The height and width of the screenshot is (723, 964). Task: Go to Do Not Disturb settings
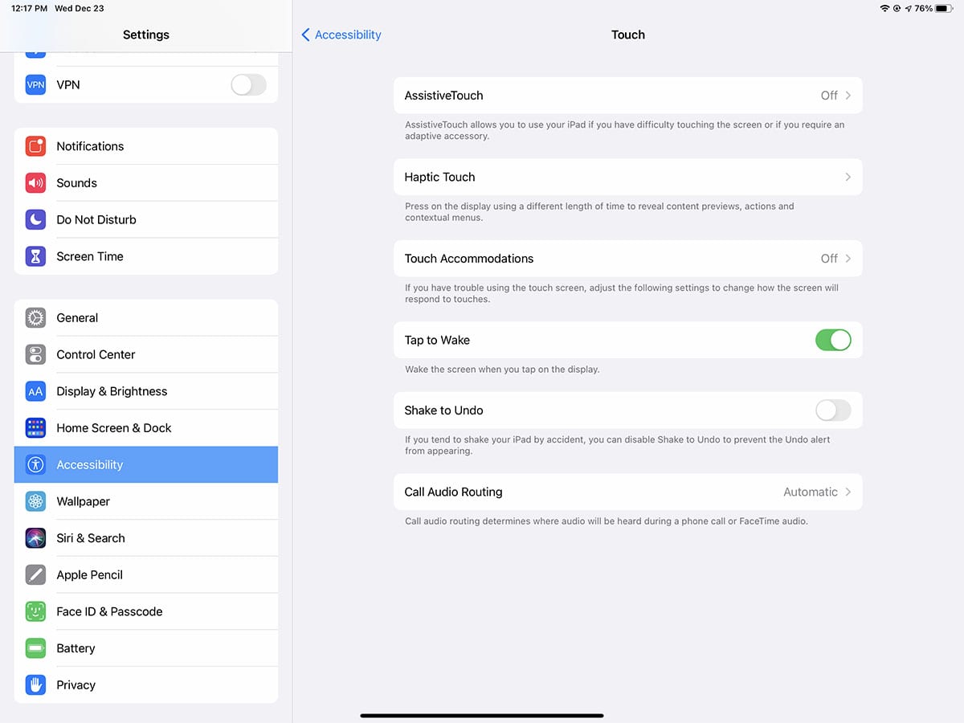coord(146,219)
